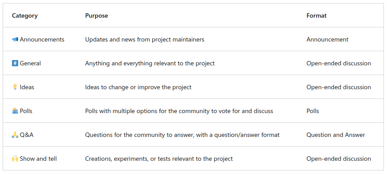Select the General category name

point(30,63)
